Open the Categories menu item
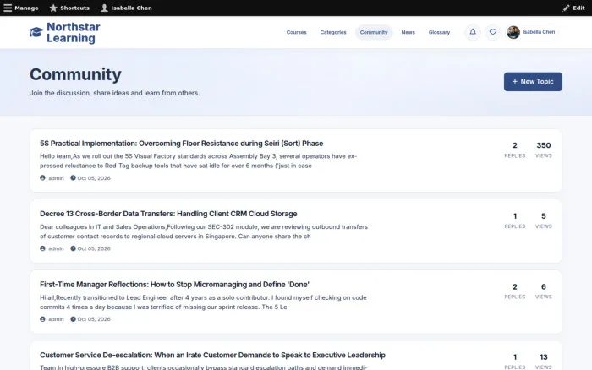Screen dimensions: 592x370 [333, 32]
